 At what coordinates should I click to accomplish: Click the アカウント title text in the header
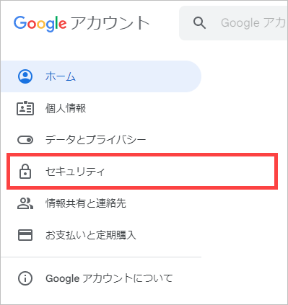pyautogui.click(x=110, y=23)
